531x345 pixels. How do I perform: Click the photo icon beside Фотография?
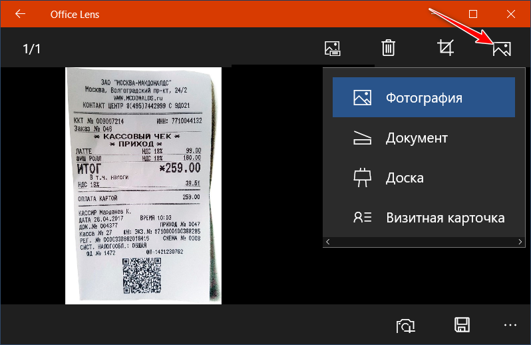point(362,98)
